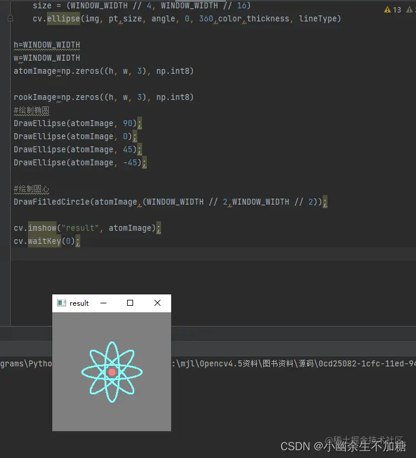
Task: Click the "result" string literal in imshow
Action: click(80, 228)
